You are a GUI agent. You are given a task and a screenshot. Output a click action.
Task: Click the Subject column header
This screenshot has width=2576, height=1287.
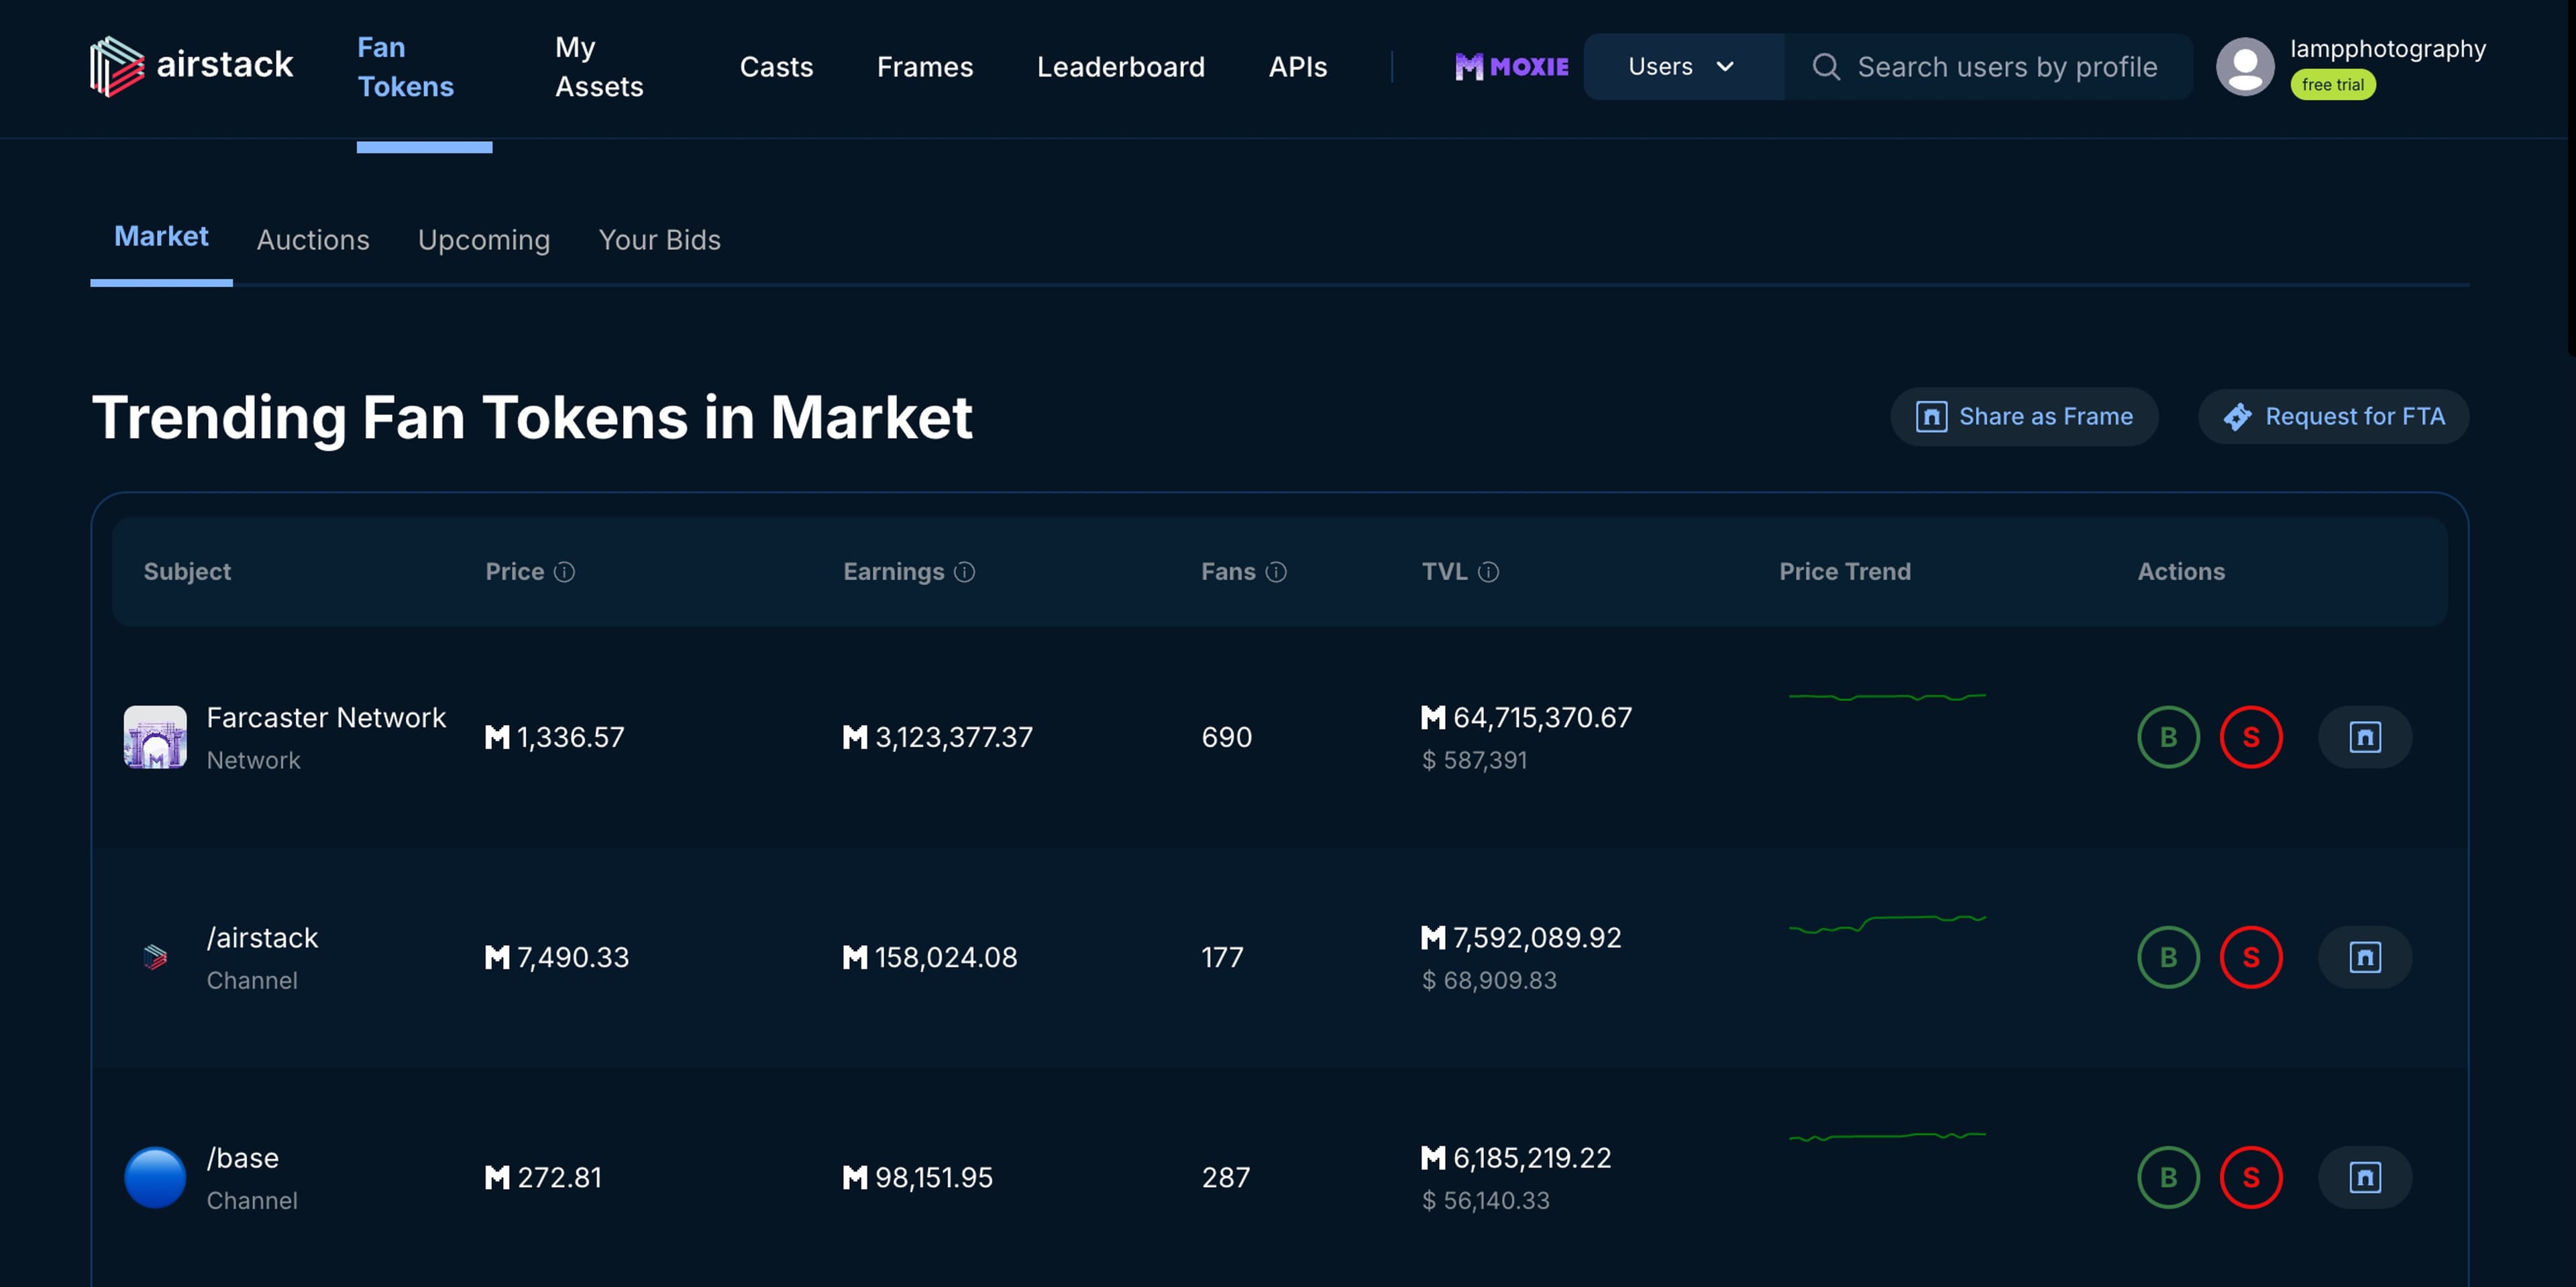(x=187, y=571)
